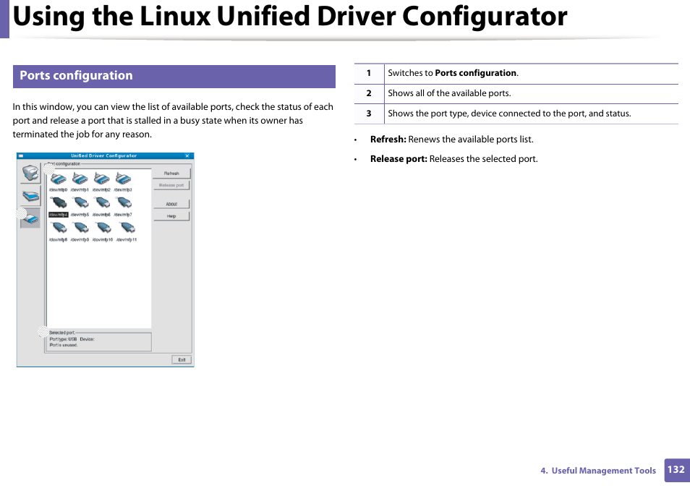The height and width of the screenshot is (488, 690).
Task: Click the Exit button
Action: 182,360
